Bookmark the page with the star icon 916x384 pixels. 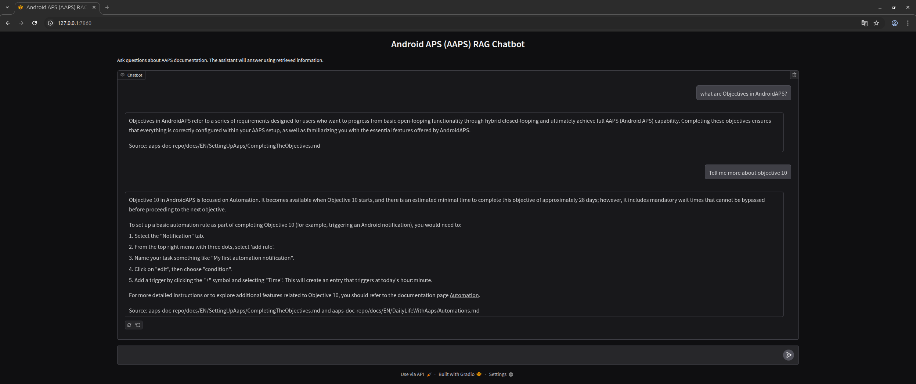pyautogui.click(x=876, y=23)
